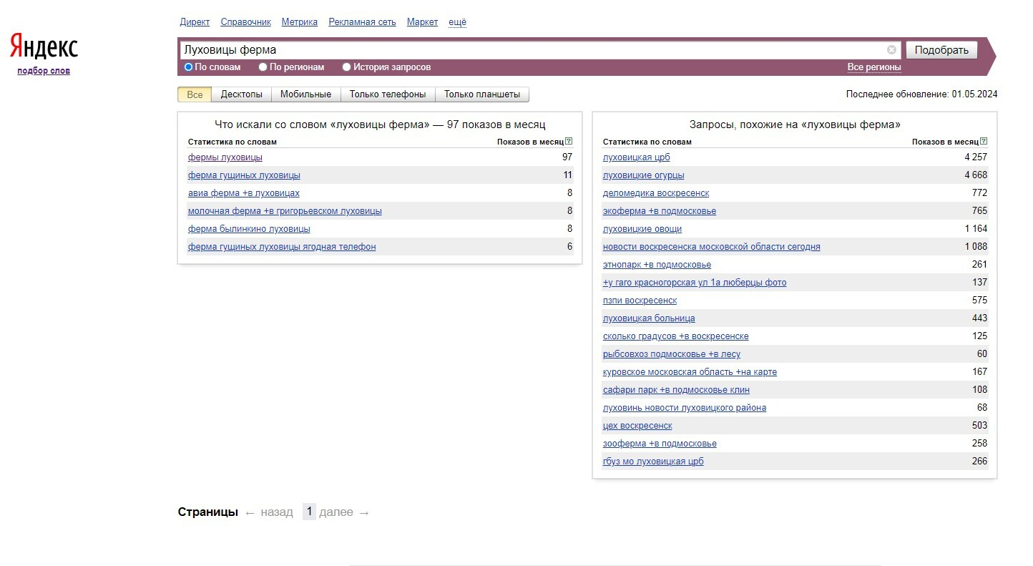Open the 'ещё' dropdown in top navigation
The width and height of the screenshot is (1033, 566).
click(x=457, y=22)
